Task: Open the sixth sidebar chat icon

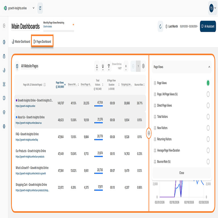Action: click(4, 98)
